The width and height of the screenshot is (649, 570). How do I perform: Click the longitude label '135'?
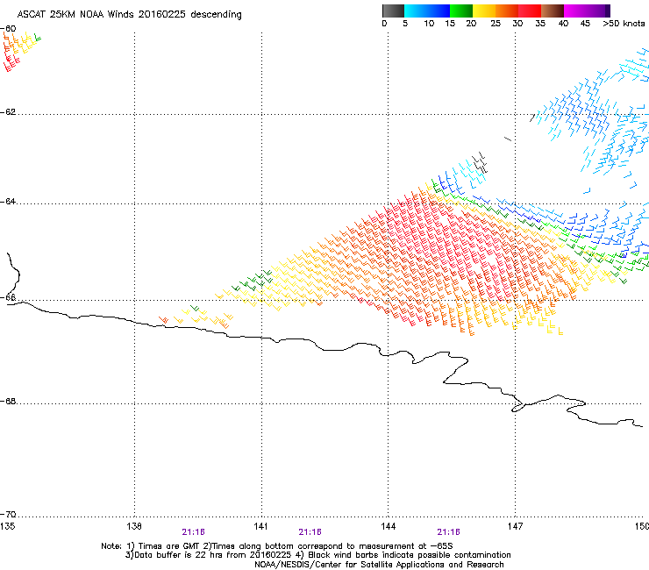(8, 526)
